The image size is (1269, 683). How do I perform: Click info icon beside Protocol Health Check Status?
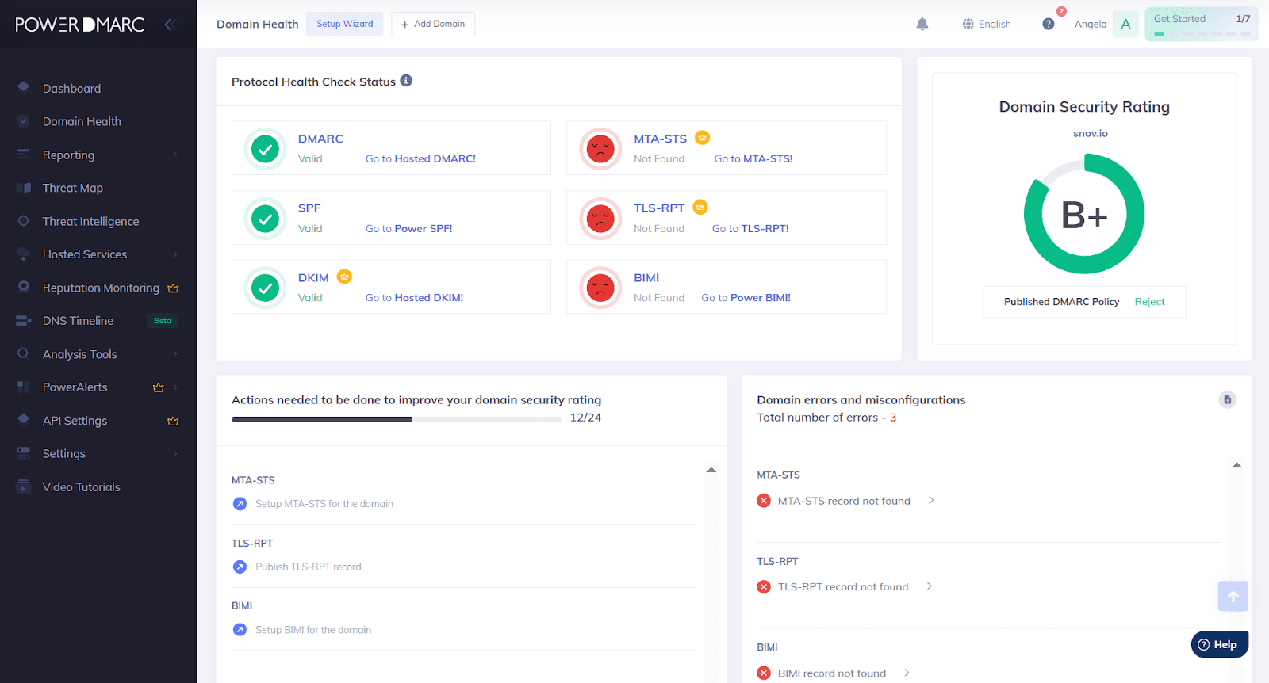pyautogui.click(x=406, y=81)
